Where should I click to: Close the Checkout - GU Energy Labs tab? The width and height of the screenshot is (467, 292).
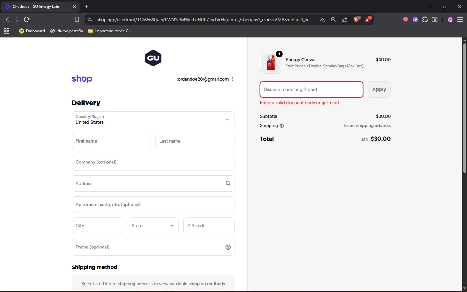pos(74,7)
